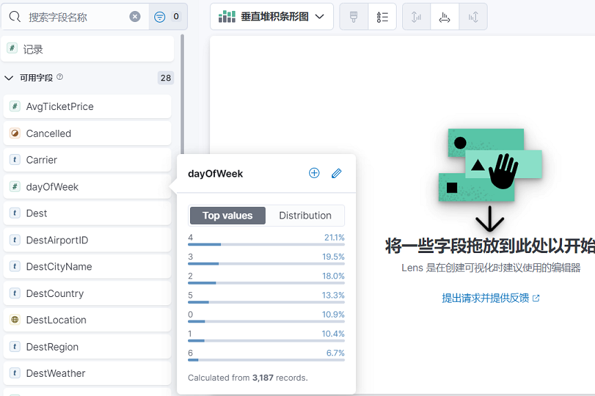The width and height of the screenshot is (595, 396).
Task: Select the Dest field
Action: pyautogui.click(x=87, y=213)
